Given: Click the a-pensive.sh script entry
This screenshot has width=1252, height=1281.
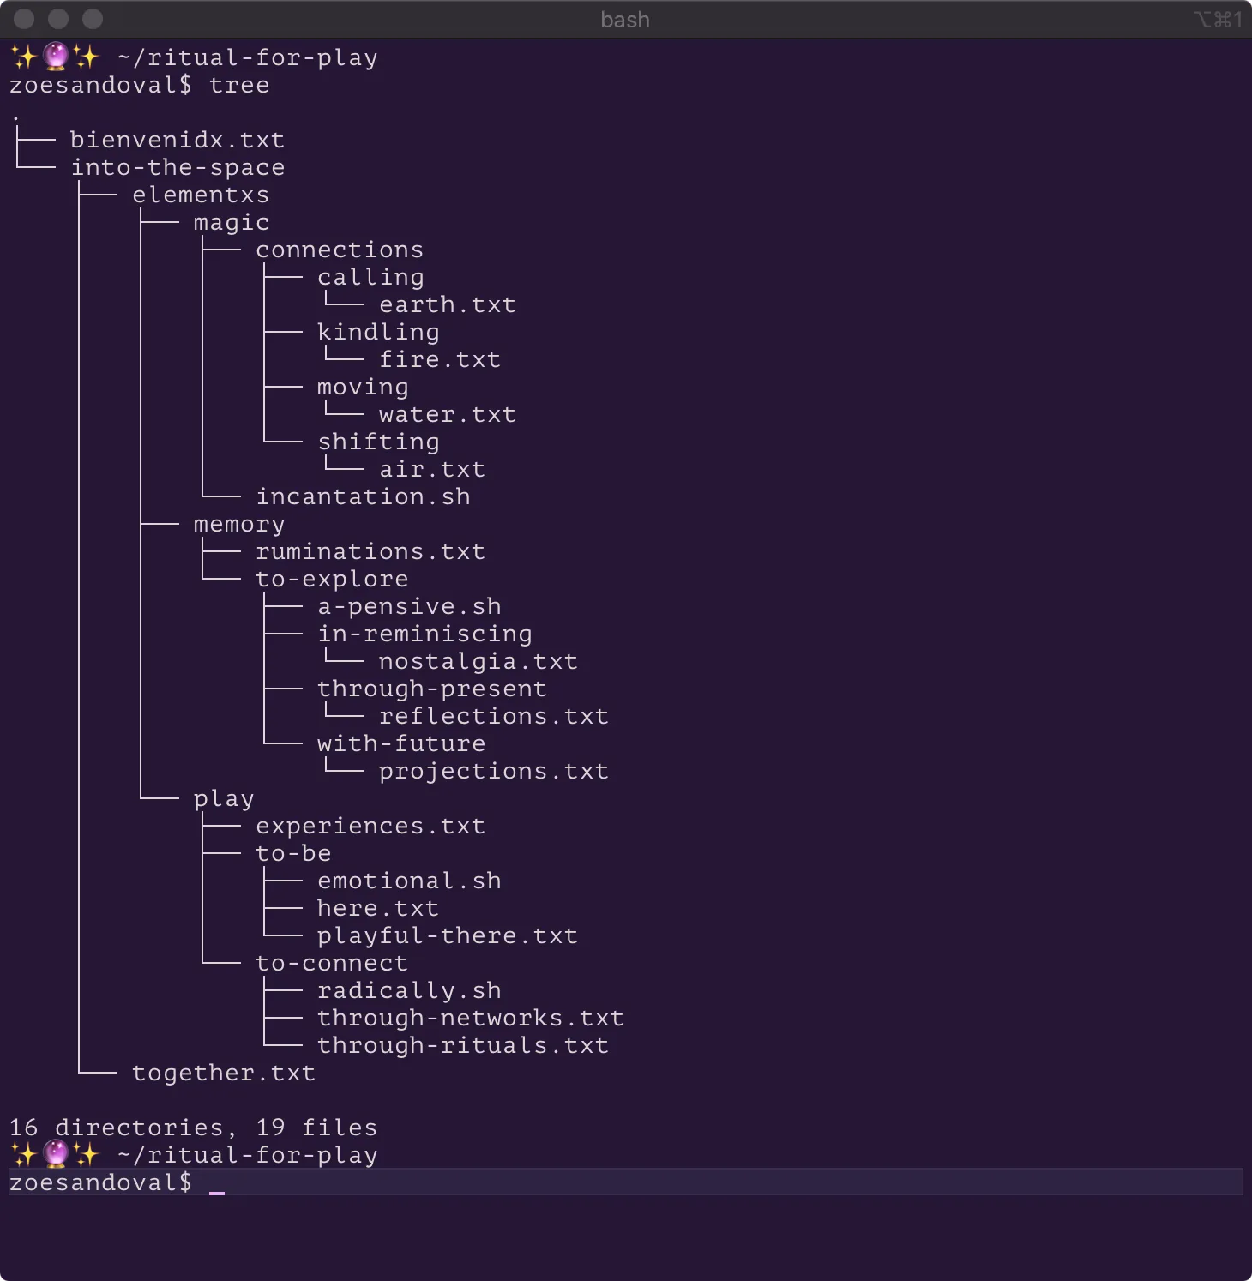Looking at the screenshot, I should tap(409, 607).
